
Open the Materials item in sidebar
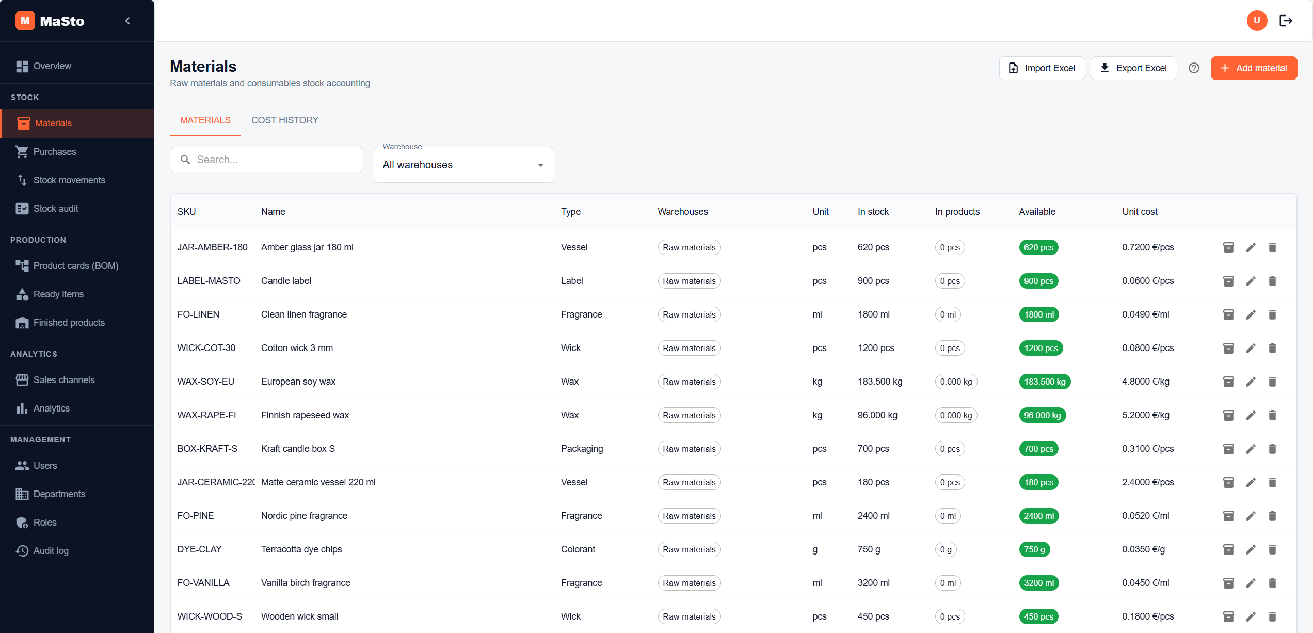77,123
